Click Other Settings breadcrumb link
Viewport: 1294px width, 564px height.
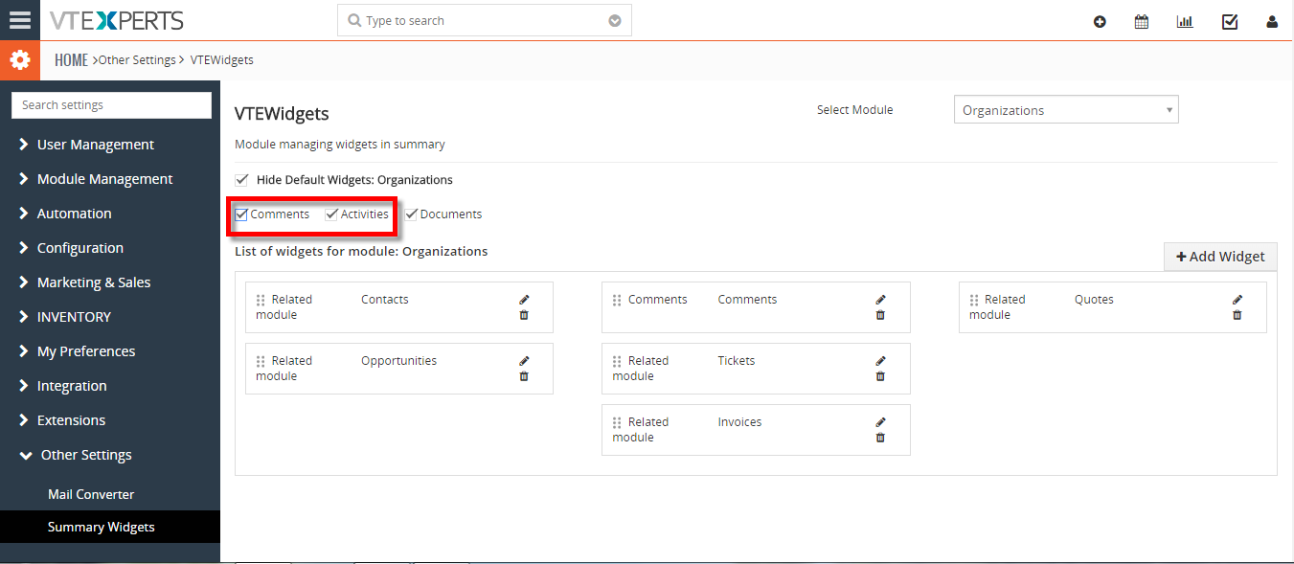click(x=137, y=60)
